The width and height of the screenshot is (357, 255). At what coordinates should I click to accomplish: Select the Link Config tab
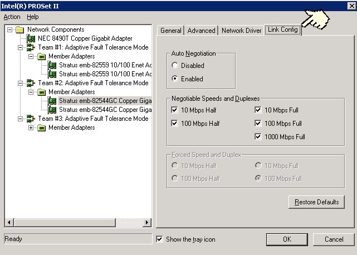click(x=283, y=30)
